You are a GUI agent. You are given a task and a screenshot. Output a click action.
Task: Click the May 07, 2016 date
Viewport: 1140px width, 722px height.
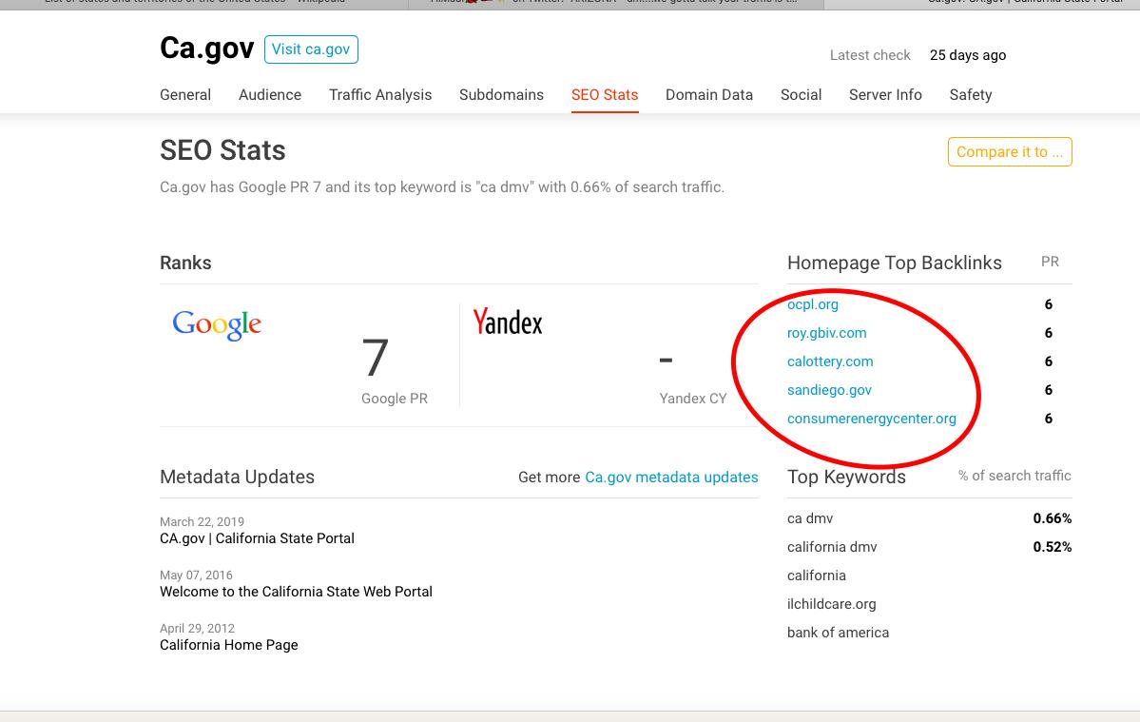coord(196,576)
